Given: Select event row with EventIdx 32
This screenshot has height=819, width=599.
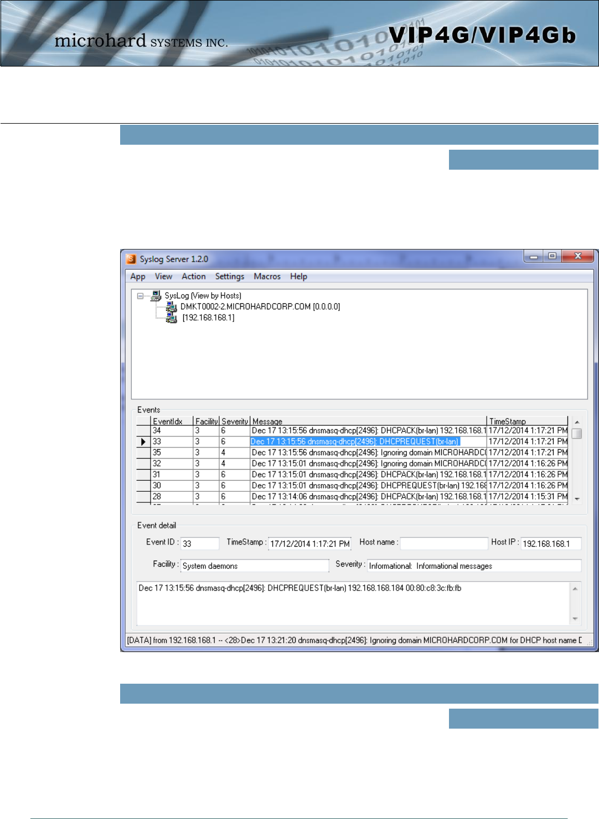Looking at the screenshot, I should 352,464.
